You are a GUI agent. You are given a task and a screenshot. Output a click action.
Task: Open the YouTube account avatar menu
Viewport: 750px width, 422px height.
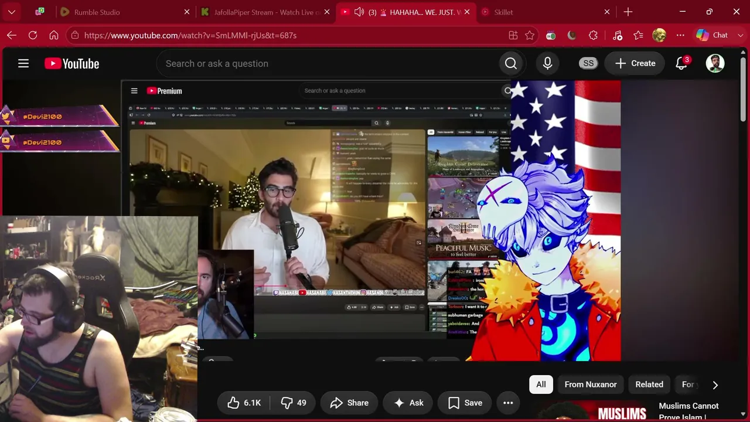(715, 63)
